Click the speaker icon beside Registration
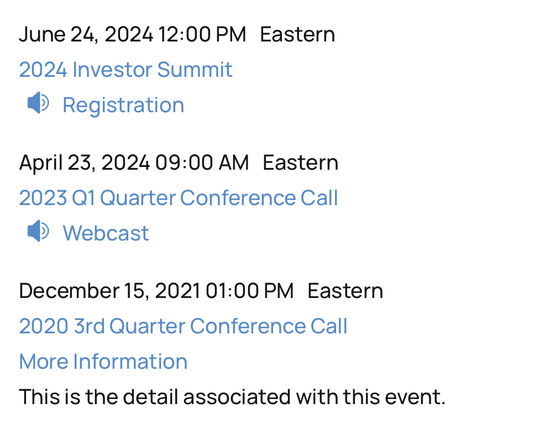 pos(38,103)
